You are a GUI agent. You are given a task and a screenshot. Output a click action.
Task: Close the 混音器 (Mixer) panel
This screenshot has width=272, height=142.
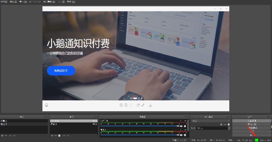tap(188, 117)
